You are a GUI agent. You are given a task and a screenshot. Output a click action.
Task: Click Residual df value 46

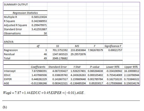pyautogui.click(x=45, y=54)
